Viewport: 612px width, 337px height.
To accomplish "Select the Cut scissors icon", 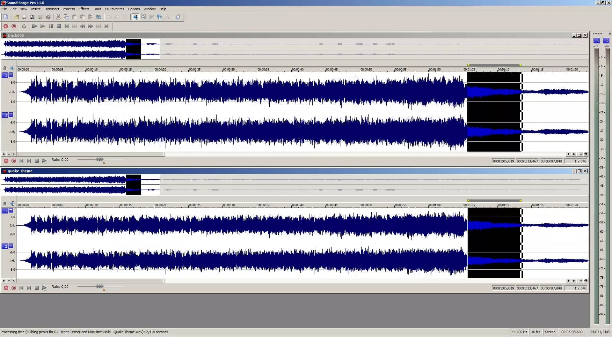I will [58, 17].
